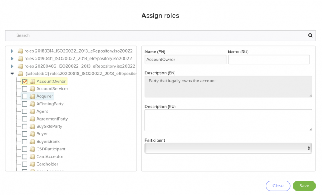The height and width of the screenshot is (195, 322).
Task: Select the AccountServicer tree label
Action: point(52,89)
